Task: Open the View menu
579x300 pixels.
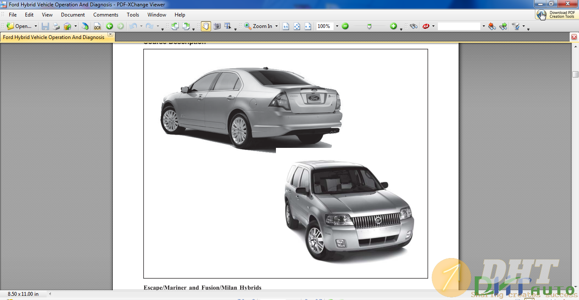Action: 47,15
